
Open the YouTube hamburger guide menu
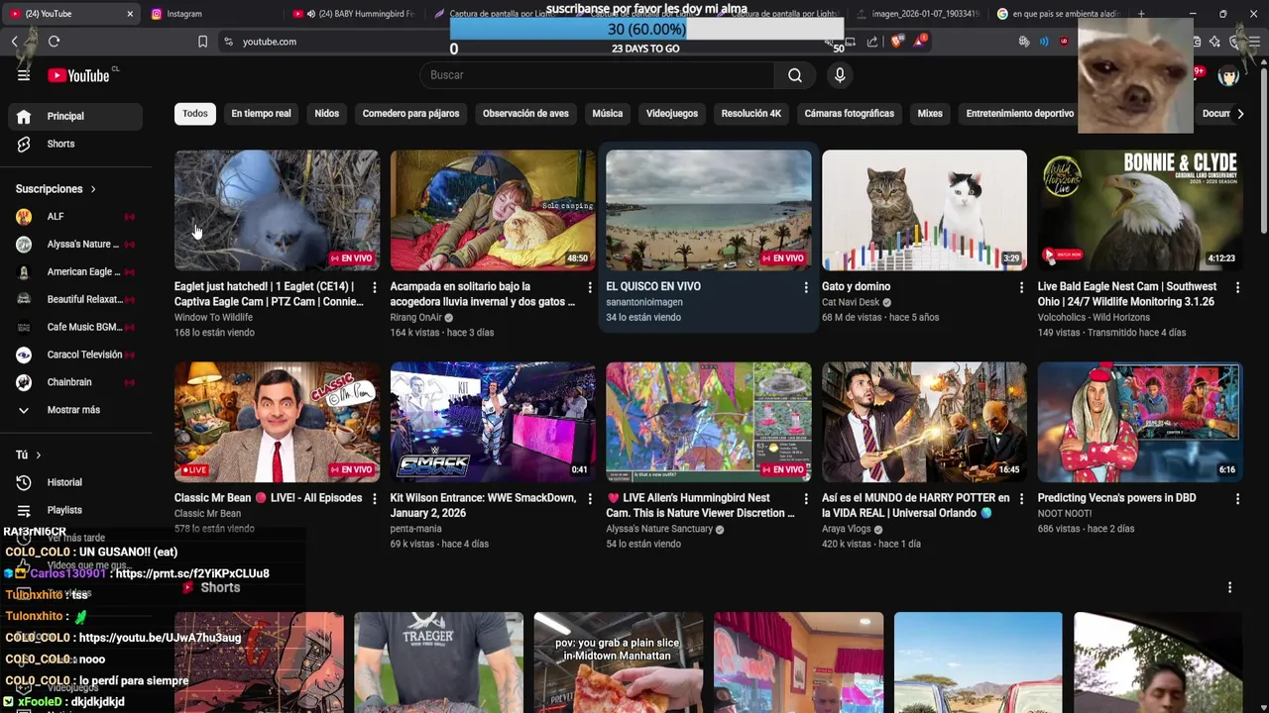point(24,75)
